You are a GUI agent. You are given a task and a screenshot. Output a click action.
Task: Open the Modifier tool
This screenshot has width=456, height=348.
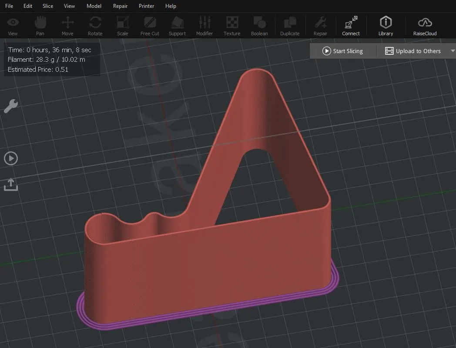click(x=205, y=26)
